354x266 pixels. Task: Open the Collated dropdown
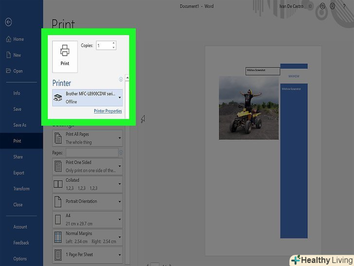click(120, 184)
